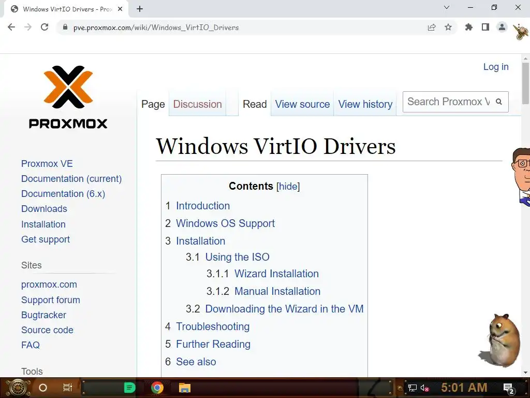Select the Read tab

tap(255, 104)
